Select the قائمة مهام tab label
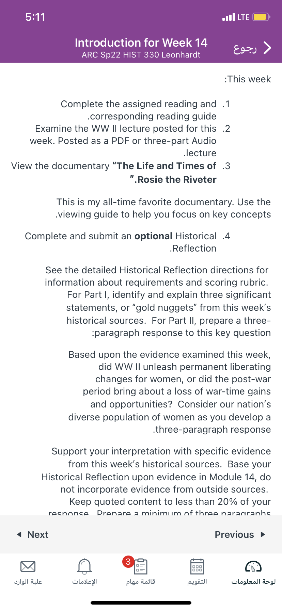This screenshot has width=282, height=610. coord(141,581)
